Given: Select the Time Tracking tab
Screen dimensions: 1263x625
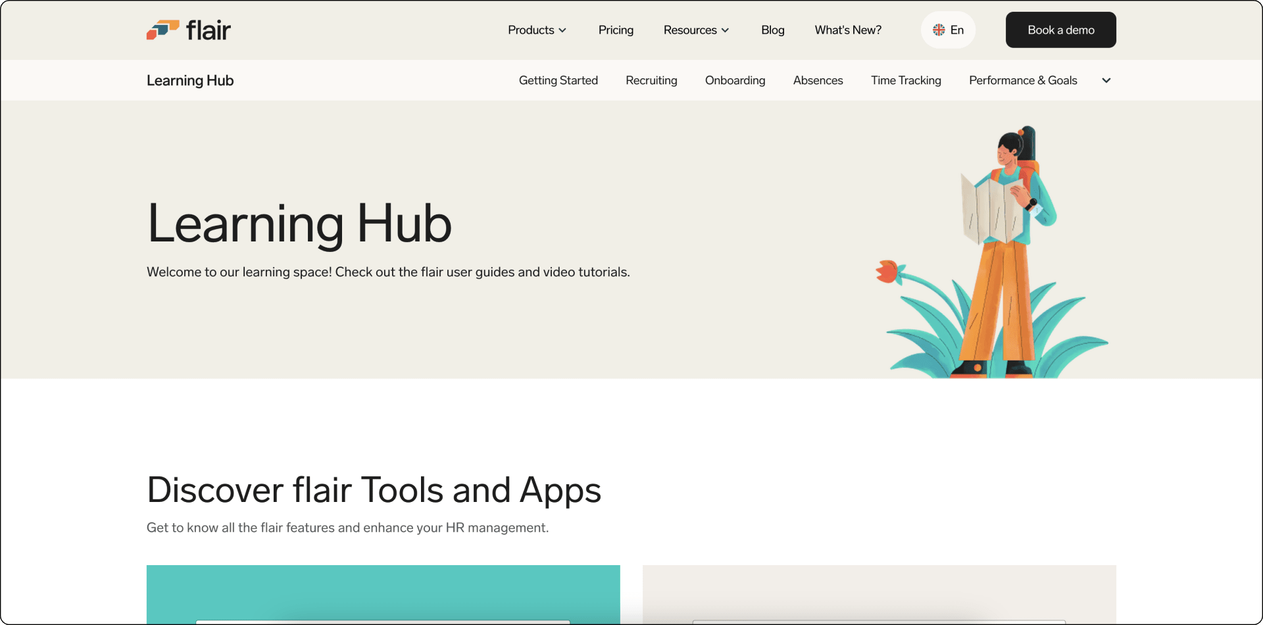Looking at the screenshot, I should point(906,80).
